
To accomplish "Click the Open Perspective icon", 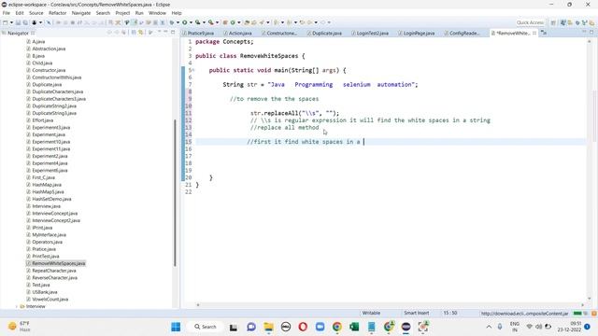I will (x=553, y=22).
